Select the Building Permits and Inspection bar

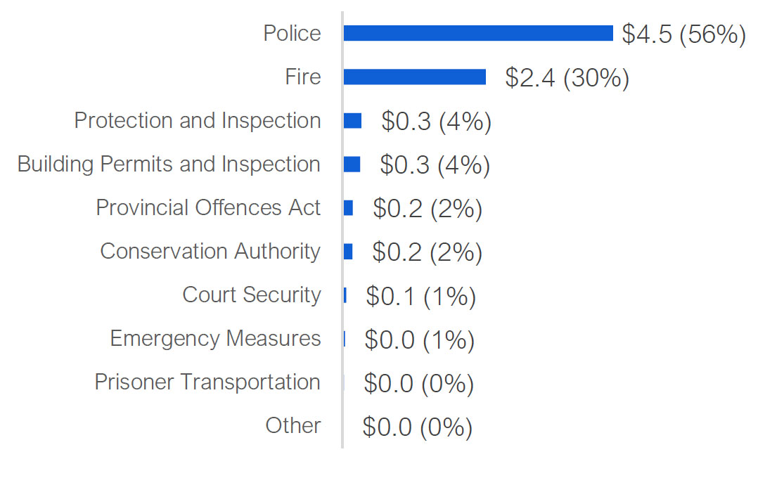(x=352, y=164)
